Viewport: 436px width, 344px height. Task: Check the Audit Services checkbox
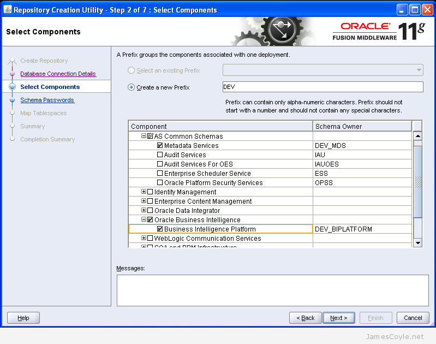pos(160,155)
